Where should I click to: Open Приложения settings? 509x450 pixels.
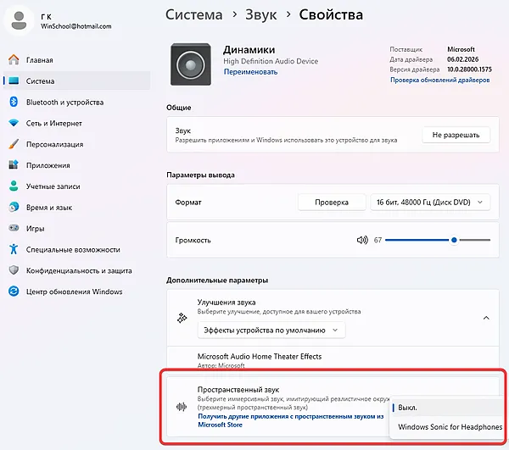tap(77, 165)
